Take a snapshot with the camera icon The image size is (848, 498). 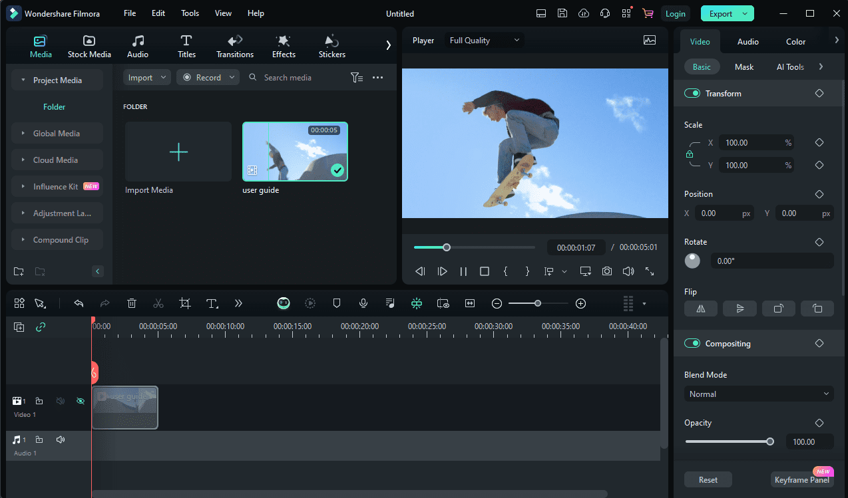[x=606, y=271]
